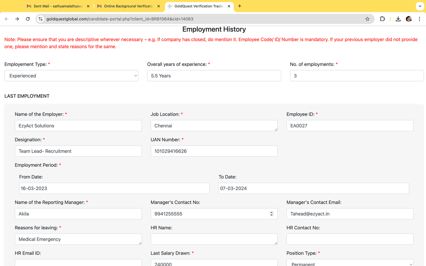
Task: Bookmark this page with the star icon
Action: point(367,19)
